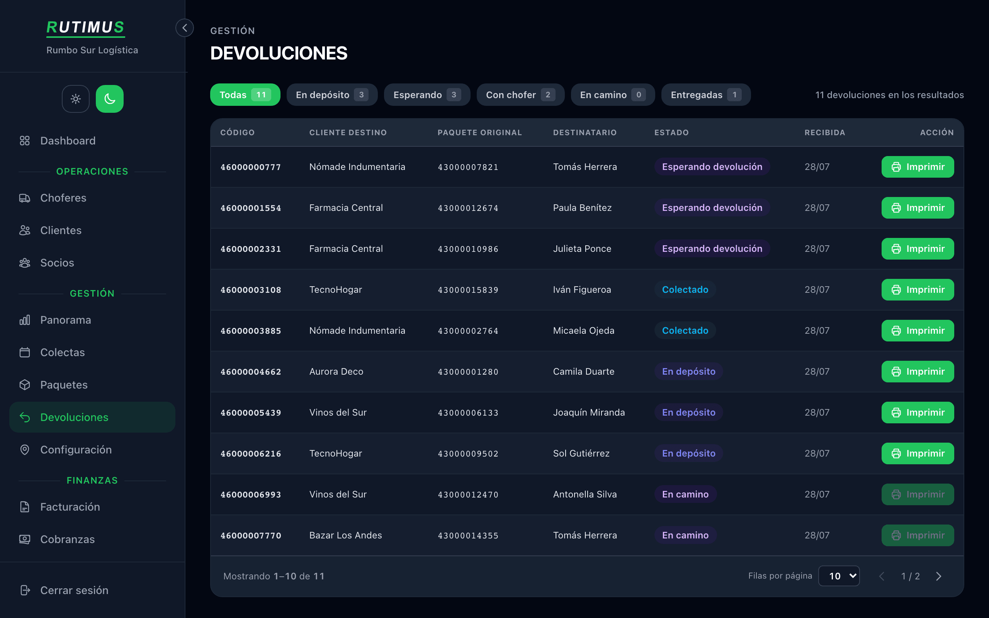Image resolution: width=989 pixels, height=618 pixels.
Task: Click the DESTINATARIO column header
Action: [585, 132]
